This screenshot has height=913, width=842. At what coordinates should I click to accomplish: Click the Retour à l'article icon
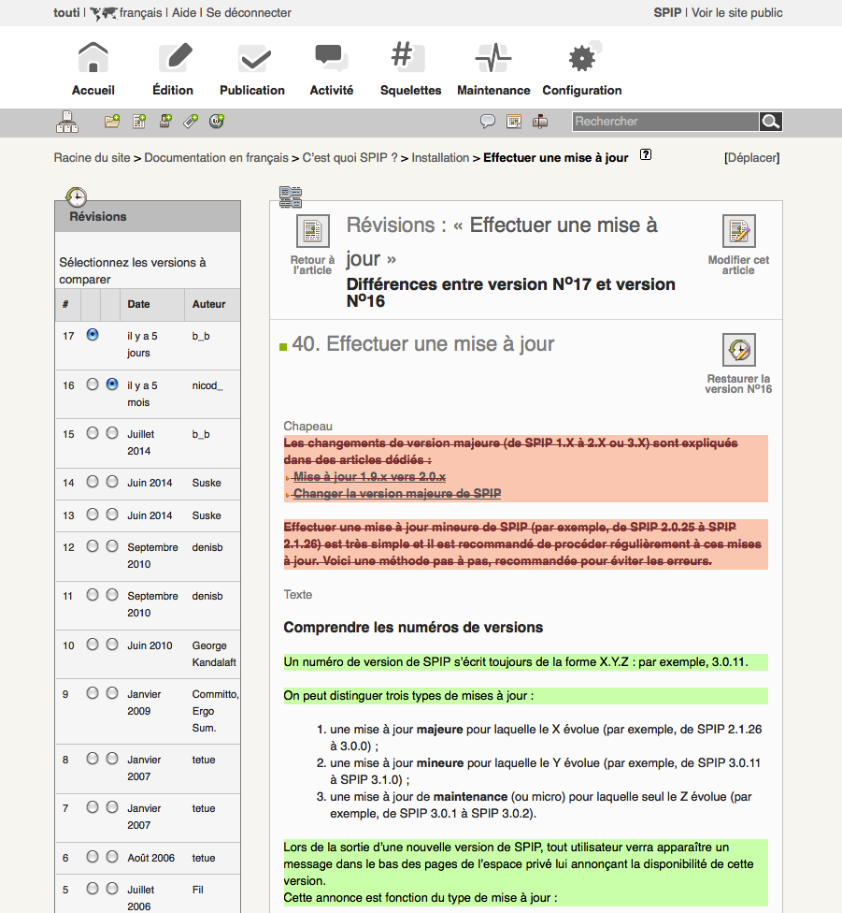(312, 231)
